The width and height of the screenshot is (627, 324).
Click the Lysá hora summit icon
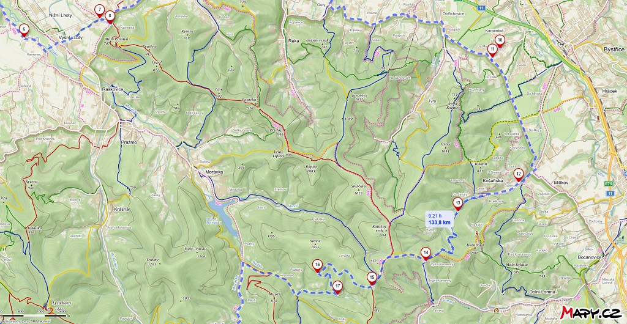pyautogui.click(x=51, y=309)
